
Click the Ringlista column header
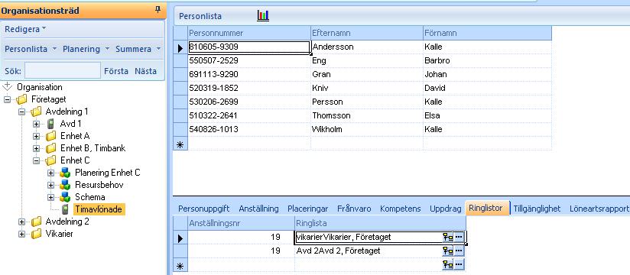pyautogui.click(x=380, y=223)
